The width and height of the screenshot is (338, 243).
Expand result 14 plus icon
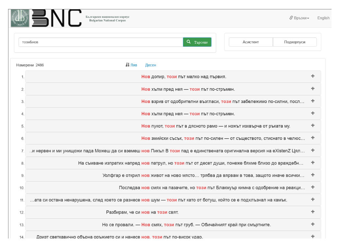[313, 236]
